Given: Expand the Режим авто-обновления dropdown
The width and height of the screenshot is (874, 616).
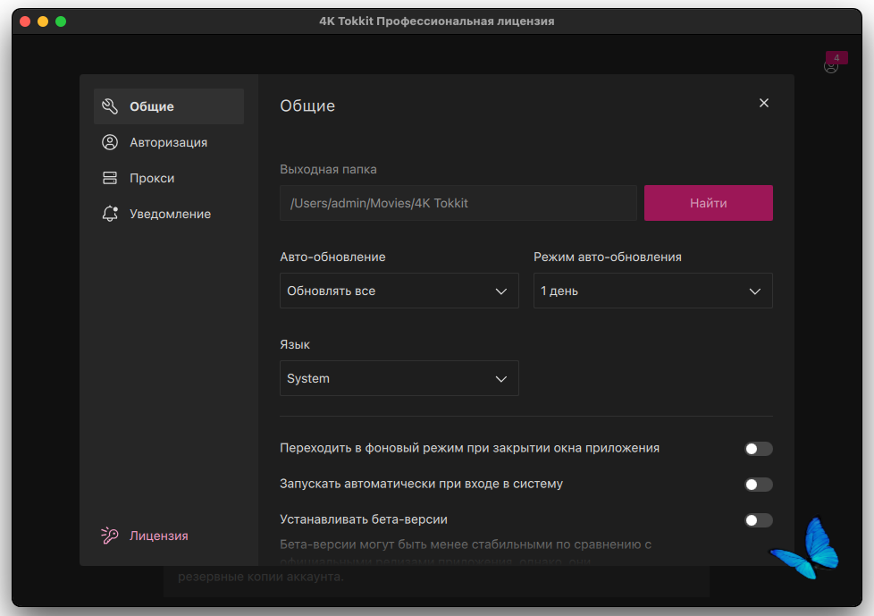Looking at the screenshot, I should 652,291.
